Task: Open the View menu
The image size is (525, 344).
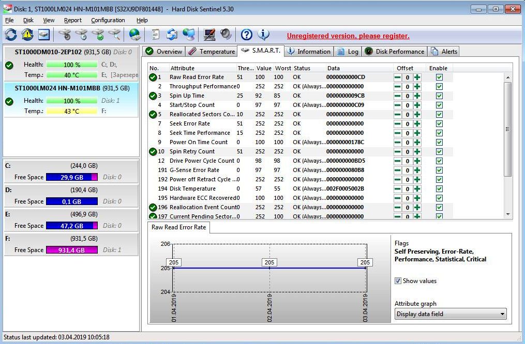Action: [49, 20]
